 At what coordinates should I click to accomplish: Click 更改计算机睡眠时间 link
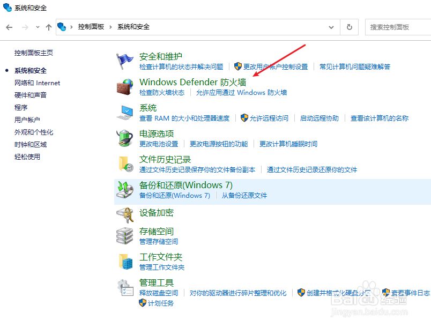point(288,144)
